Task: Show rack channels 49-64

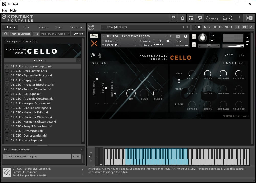Action: [x=228, y=27]
